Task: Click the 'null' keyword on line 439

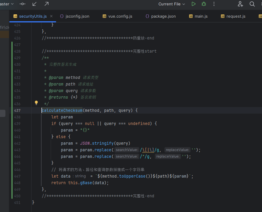Action: [x=89, y=123]
